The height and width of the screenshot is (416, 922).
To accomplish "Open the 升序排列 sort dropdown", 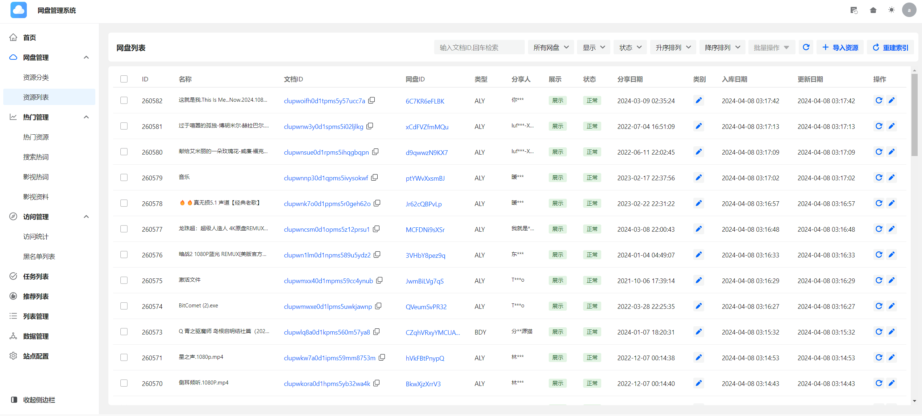I will tap(673, 47).
